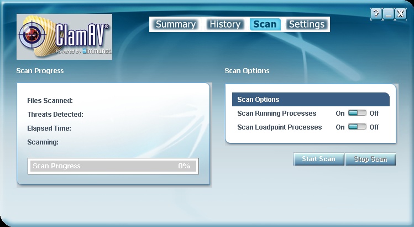Click 'On' label for Running Processes

point(340,114)
